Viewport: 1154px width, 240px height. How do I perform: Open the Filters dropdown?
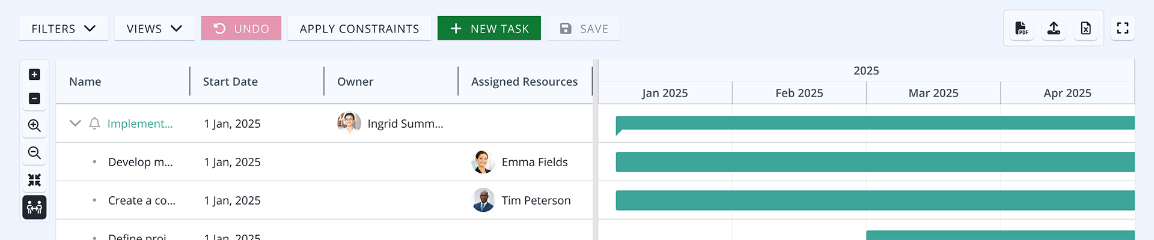click(x=63, y=28)
